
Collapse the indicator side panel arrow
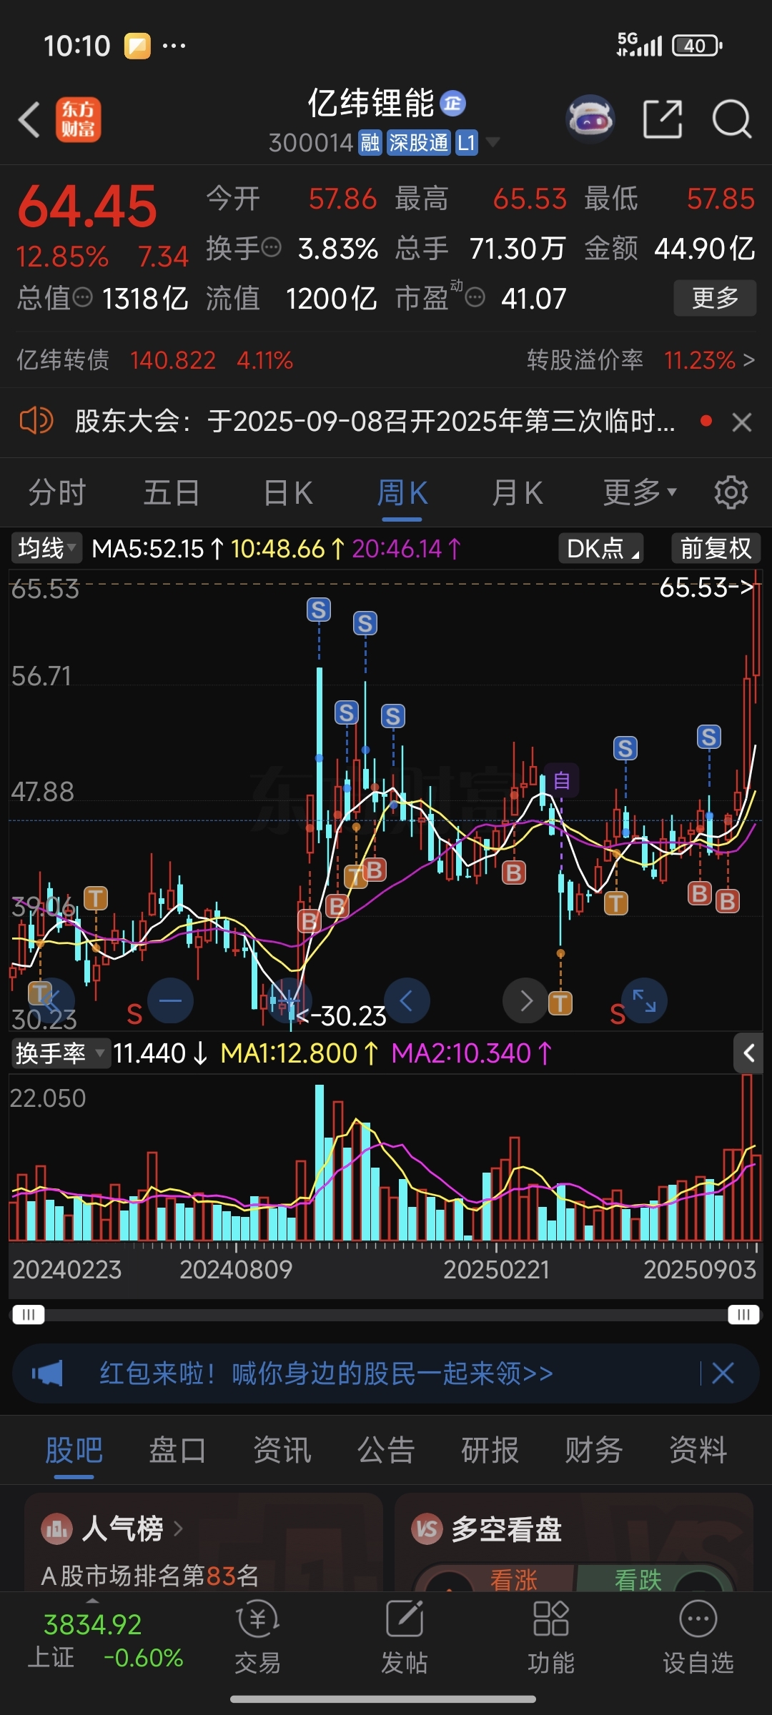click(x=748, y=1053)
